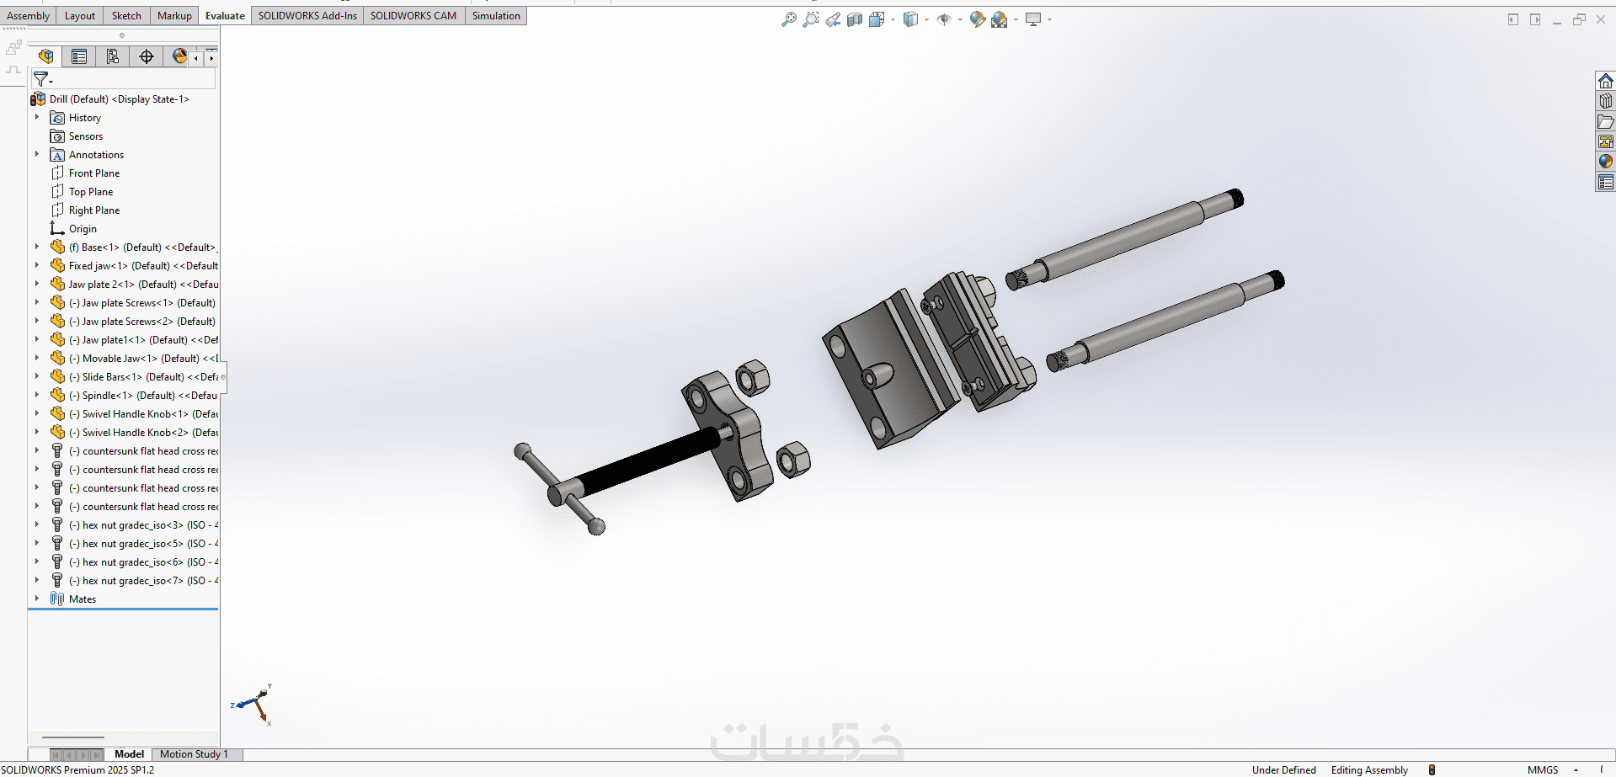Open the DisplayManager sphere tab
This screenshot has height=777, width=1616.
pyautogui.click(x=179, y=56)
